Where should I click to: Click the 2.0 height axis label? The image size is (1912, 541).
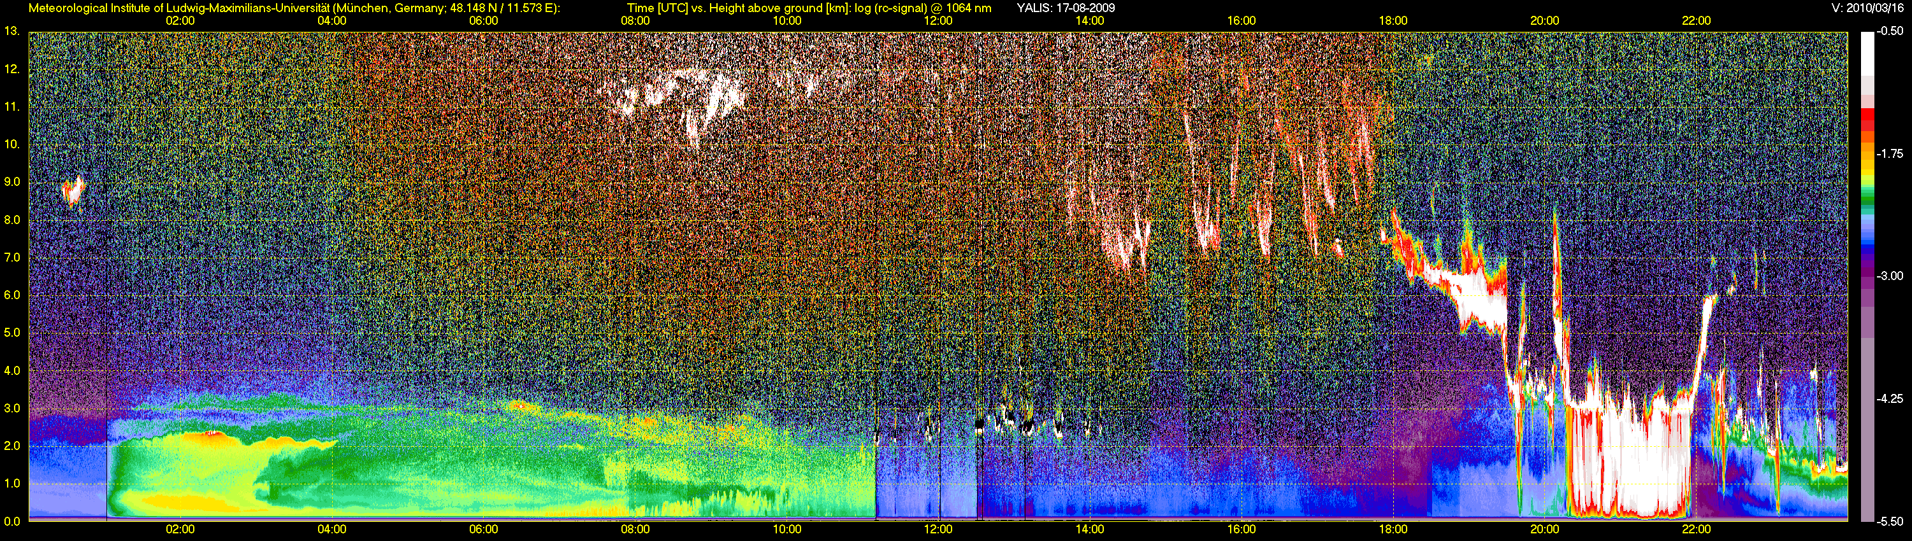(11, 446)
